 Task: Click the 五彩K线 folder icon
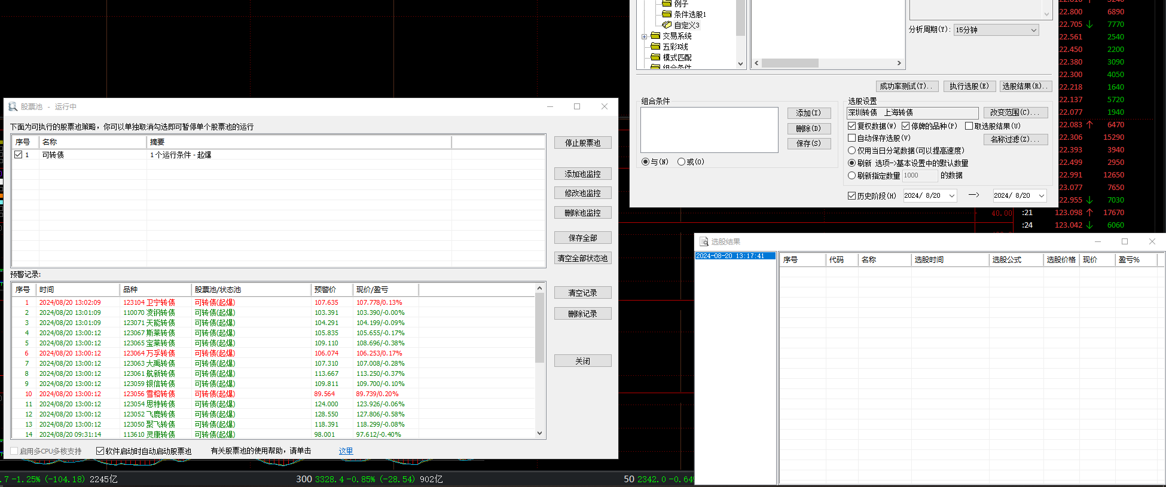[655, 47]
